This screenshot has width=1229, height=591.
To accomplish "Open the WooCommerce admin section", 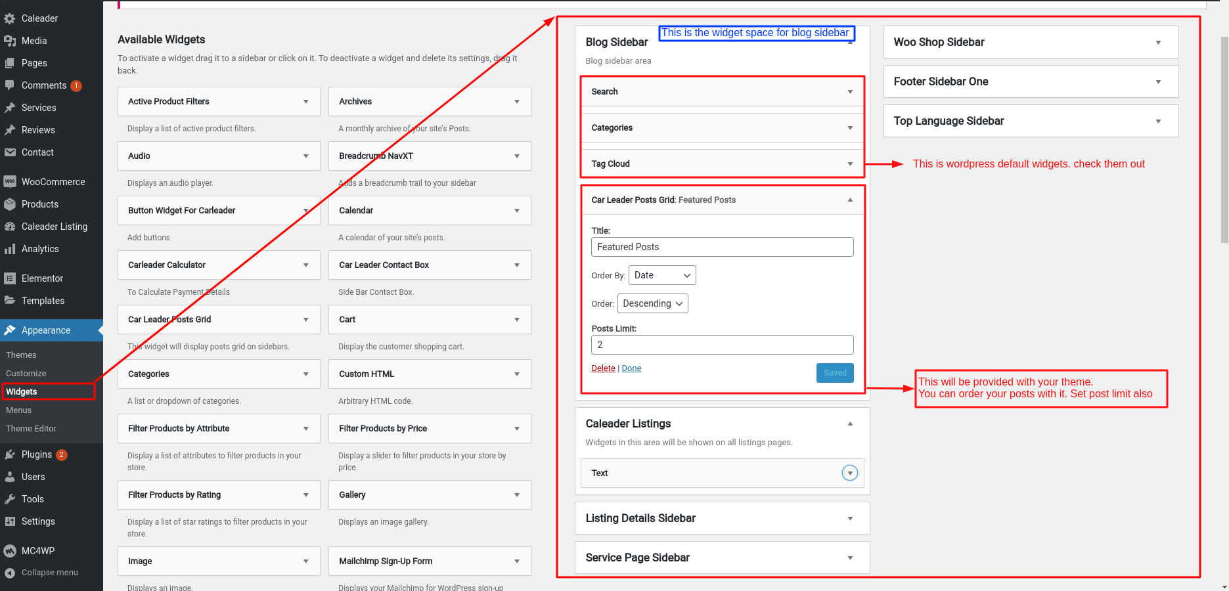I will pos(53,181).
